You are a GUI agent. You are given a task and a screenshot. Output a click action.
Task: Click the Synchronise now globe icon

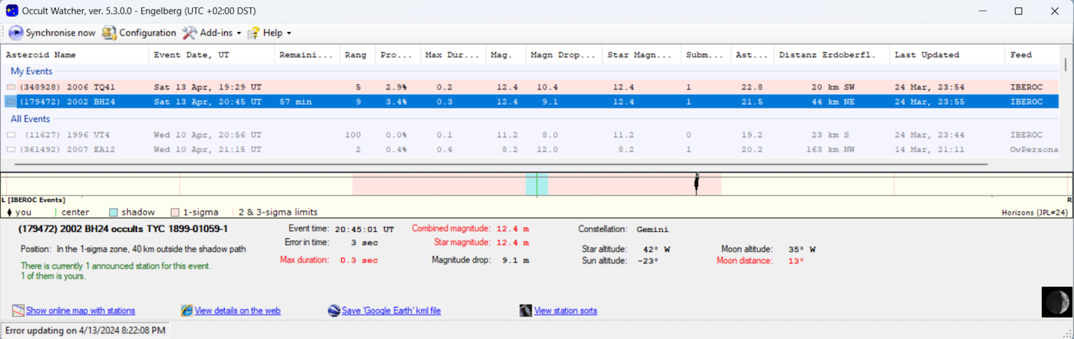16,33
